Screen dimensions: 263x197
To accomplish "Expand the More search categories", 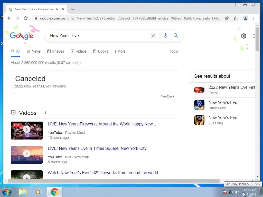I will (120, 51).
